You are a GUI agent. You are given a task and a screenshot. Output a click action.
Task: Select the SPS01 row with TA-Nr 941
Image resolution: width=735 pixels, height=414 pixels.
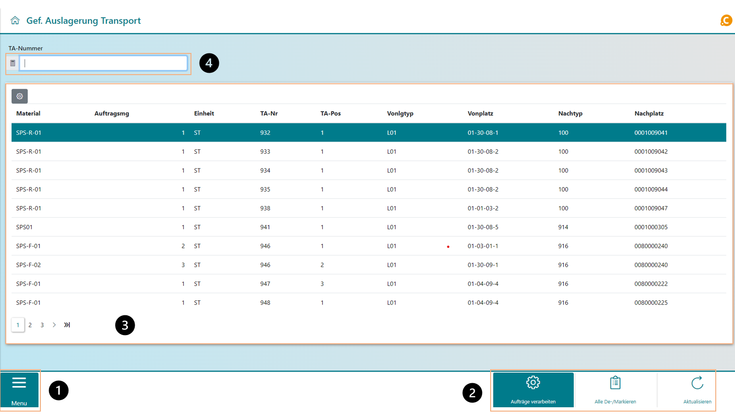(265, 227)
